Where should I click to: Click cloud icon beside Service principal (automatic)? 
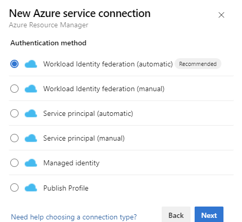click(x=31, y=113)
